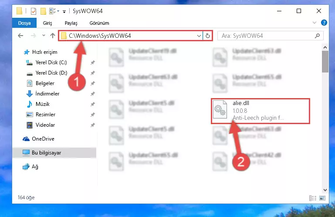Open Explorer help question mark
Viewport: 335px width, 217px height.
click(x=324, y=23)
